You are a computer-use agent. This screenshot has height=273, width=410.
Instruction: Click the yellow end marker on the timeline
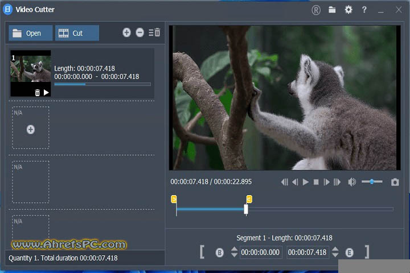(x=249, y=199)
